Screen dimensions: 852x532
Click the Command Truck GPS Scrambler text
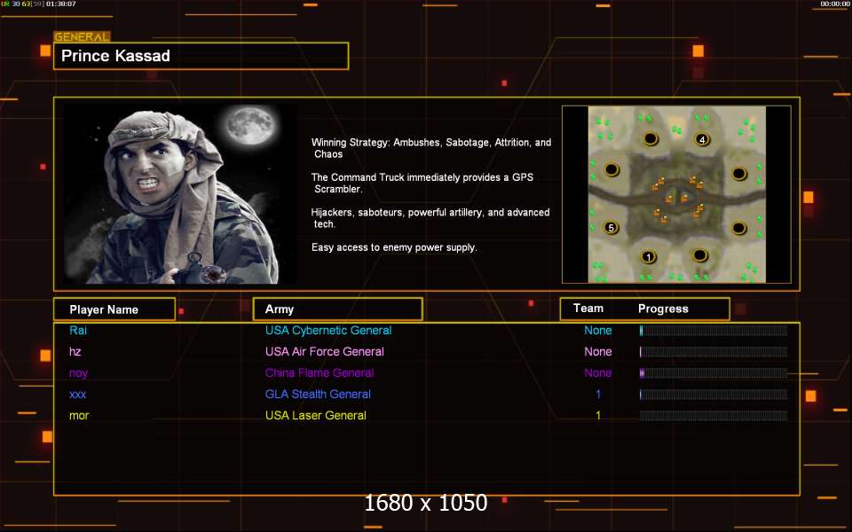click(x=422, y=183)
